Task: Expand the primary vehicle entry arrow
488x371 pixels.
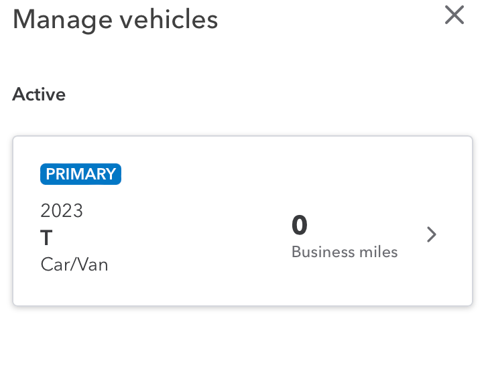Action: (432, 234)
